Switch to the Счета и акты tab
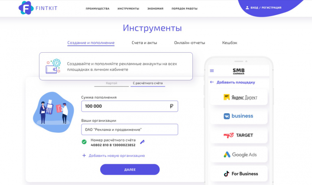Viewport: 312px width, 185px height. pos(144,43)
